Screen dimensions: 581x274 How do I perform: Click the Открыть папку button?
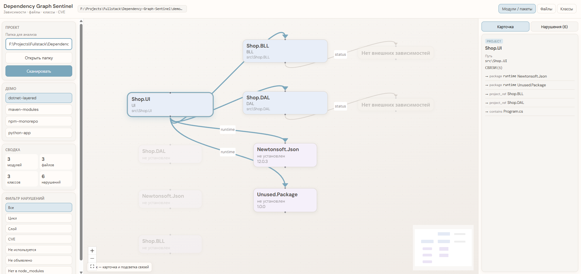click(39, 58)
